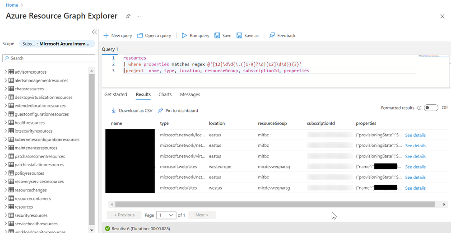Click the securityresources table icon

(x=11, y=215)
